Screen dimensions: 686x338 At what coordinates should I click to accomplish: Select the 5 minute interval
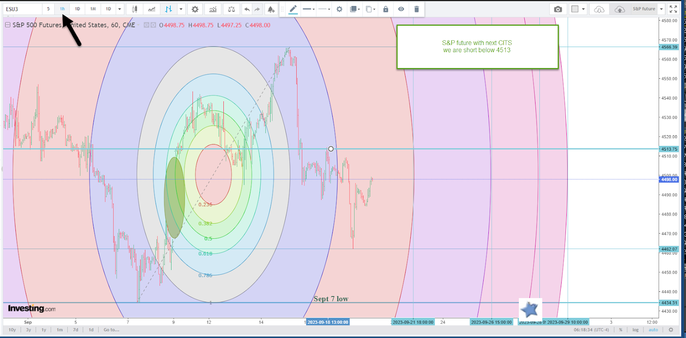click(x=48, y=9)
